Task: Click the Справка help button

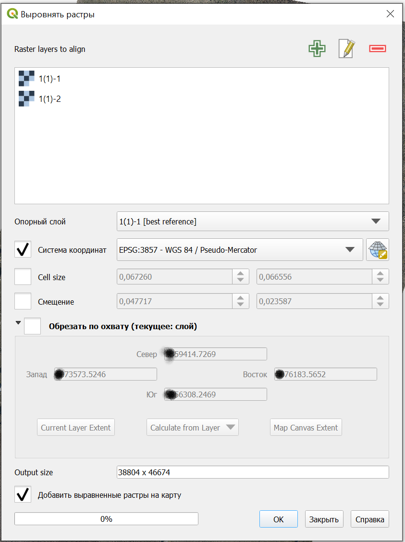Action: (x=370, y=519)
